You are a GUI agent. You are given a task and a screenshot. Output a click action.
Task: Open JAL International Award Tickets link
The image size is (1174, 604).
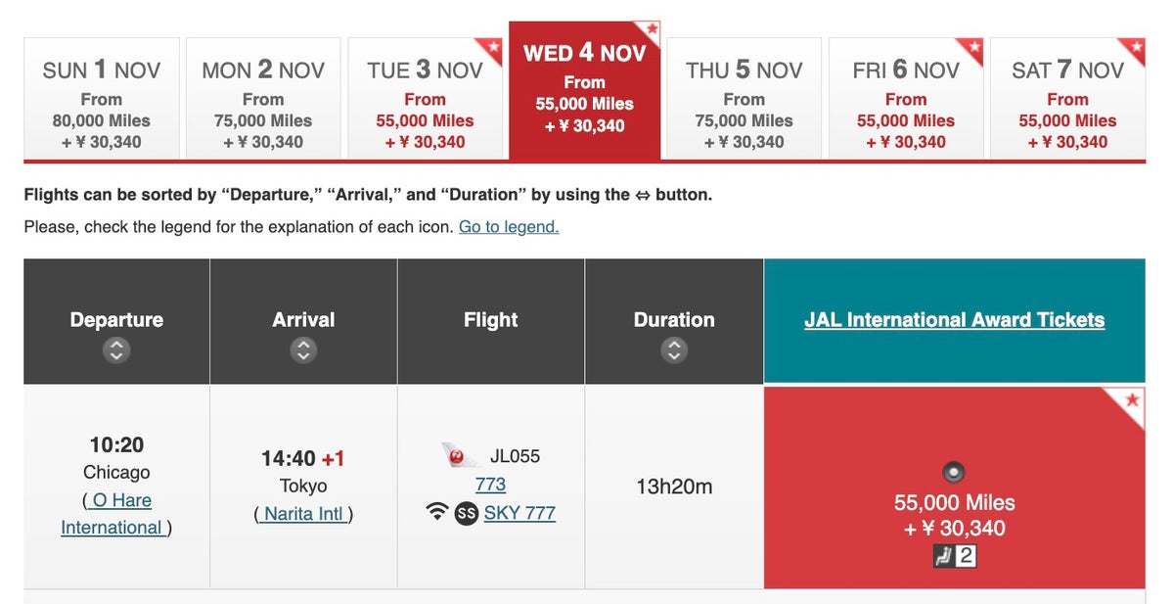pyautogui.click(x=954, y=320)
